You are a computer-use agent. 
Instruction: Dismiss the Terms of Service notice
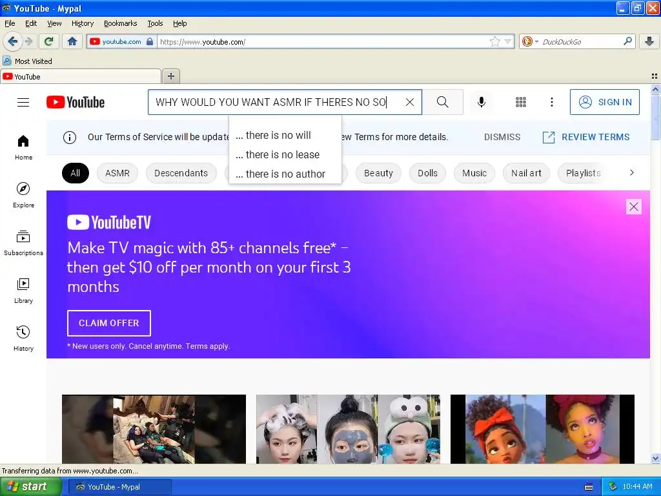[502, 137]
